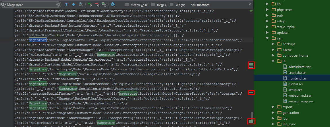
Task: Select webapi_soap.ser in project tree
Action: point(301,101)
